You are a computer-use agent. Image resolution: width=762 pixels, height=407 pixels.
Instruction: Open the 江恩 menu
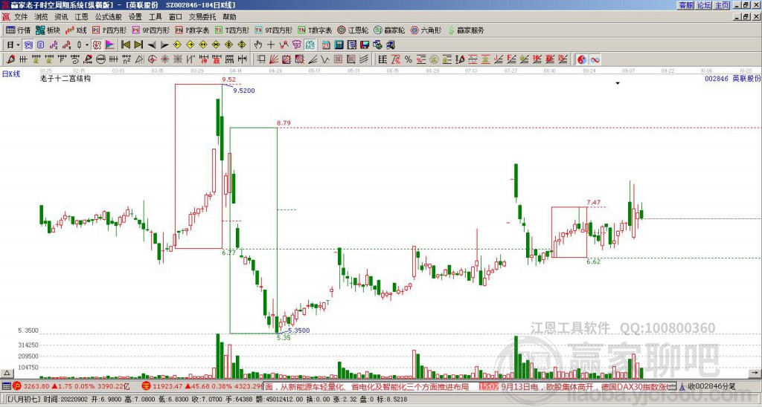pyautogui.click(x=81, y=17)
